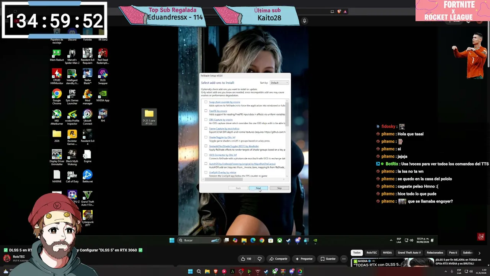Open the taskbar clock showing 02:24 p. m.
The image size is (490, 276).
tap(423, 240)
